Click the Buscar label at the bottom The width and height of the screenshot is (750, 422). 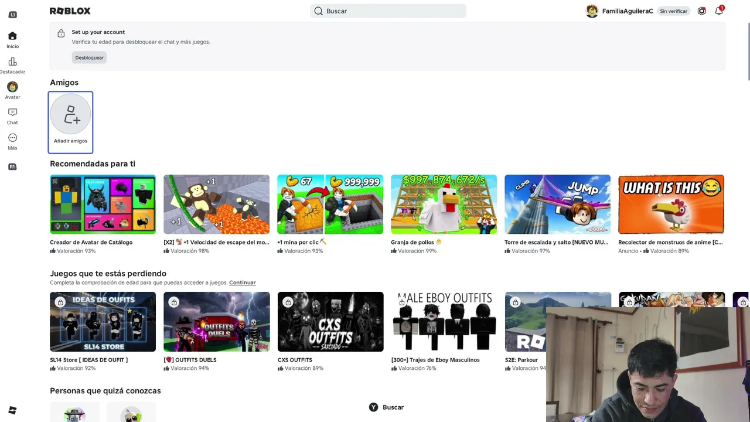tap(393, 407)
